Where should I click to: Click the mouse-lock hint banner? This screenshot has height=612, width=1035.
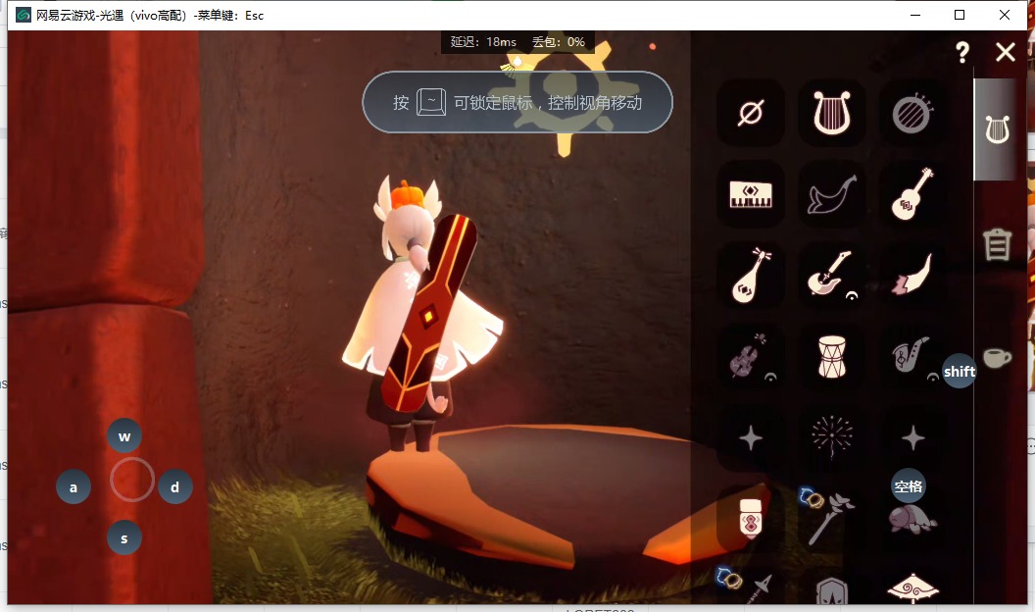[517, 102]
